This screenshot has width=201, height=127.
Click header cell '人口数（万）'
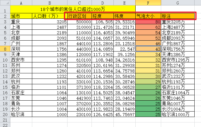point(50,16)
